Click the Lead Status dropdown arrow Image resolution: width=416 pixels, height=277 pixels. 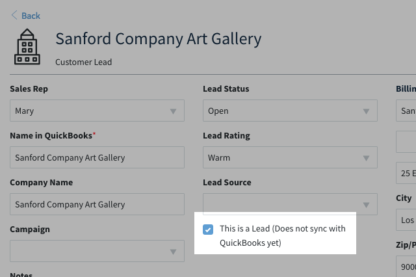[x=366, y=111]
